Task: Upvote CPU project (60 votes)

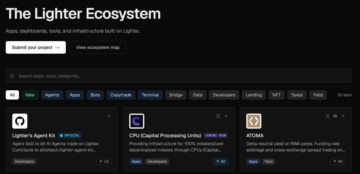Action: click(221, 161)
